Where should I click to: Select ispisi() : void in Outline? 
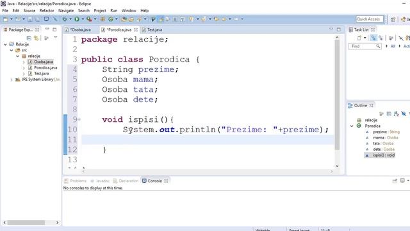pos(384,155)
